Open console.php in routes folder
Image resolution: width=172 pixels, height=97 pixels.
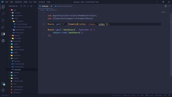point(22,67)
